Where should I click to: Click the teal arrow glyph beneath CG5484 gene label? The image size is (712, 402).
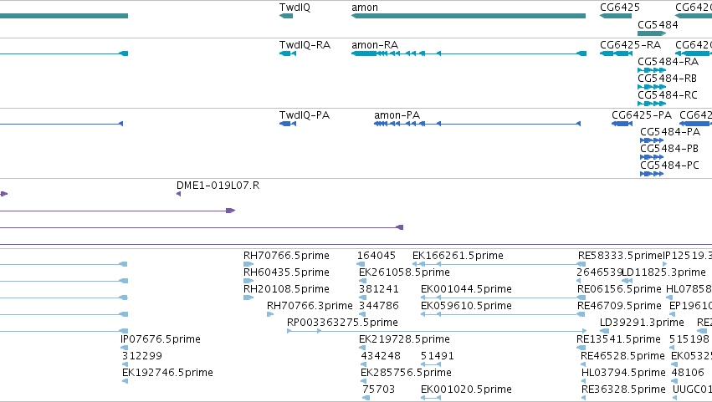pos(652,33)
